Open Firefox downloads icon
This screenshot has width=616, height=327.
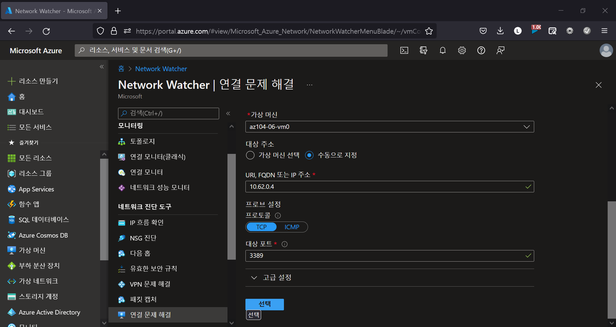[x=500, y=31]
